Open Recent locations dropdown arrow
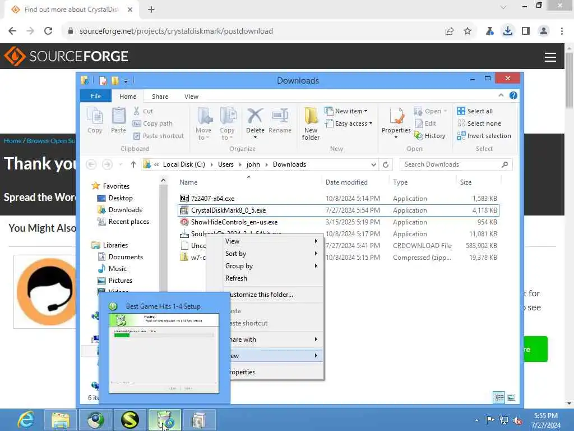Image resolution: width=574 pixels, height=431 pixels. pos(121,165)
